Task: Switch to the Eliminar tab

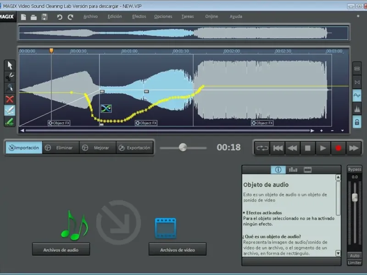Action: click(61, 148)
